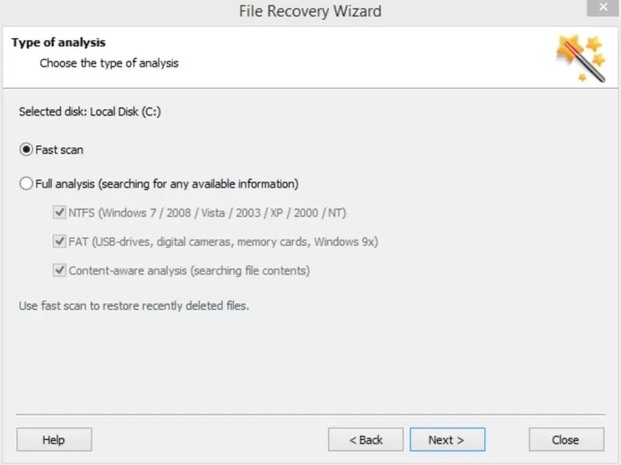
Task: Toggle the NTFS file system checkbox
Action: pos(60,212)
